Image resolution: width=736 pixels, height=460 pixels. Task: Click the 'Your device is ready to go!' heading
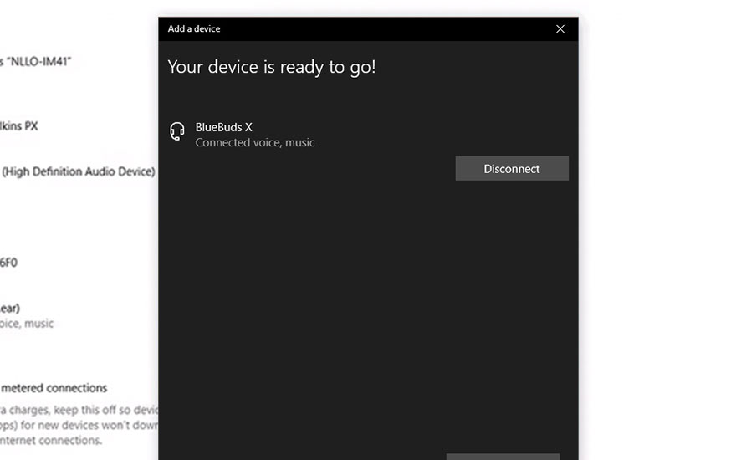[271, 67]
